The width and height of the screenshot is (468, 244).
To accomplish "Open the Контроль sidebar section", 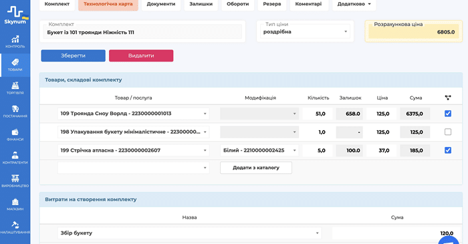I will point(15,41).
